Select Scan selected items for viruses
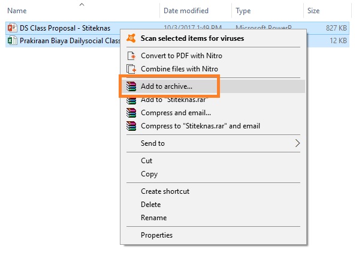This screenshot has width=359, height=258. [x=192, y=38]
